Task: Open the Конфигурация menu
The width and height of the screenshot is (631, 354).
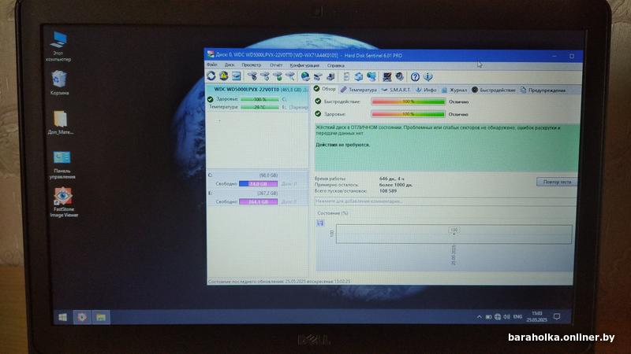Action: pos(304,65)
